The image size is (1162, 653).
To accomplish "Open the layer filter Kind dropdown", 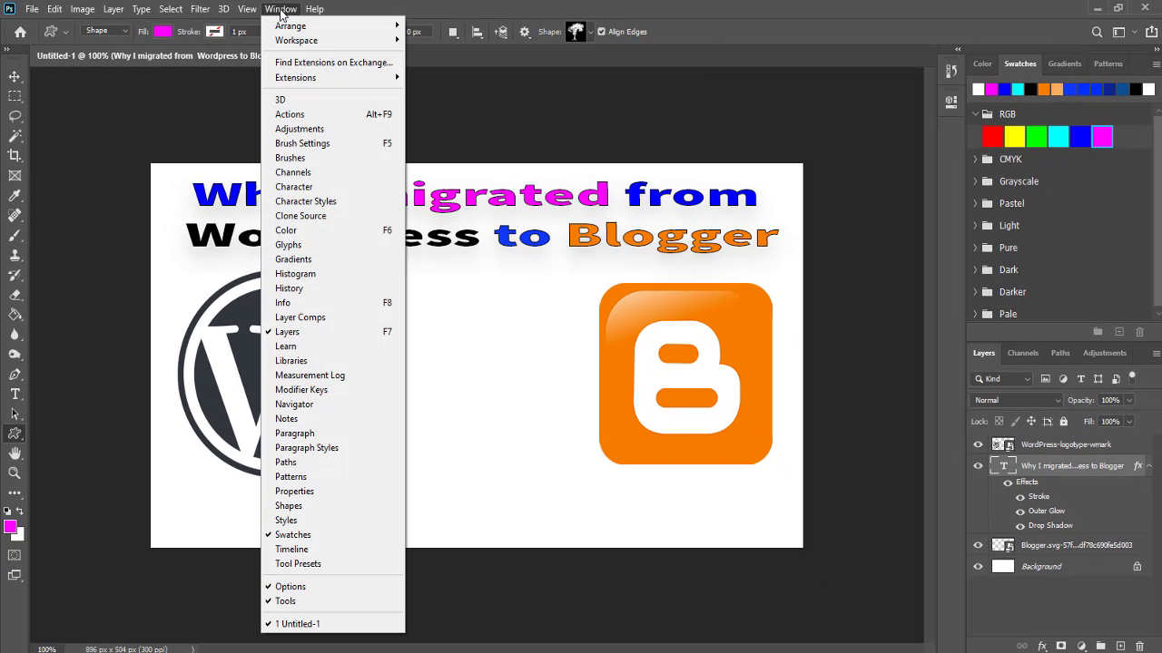I will (x=1002, y=378).
